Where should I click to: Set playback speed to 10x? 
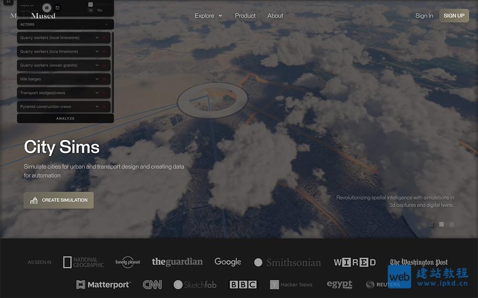coord(99,10)
